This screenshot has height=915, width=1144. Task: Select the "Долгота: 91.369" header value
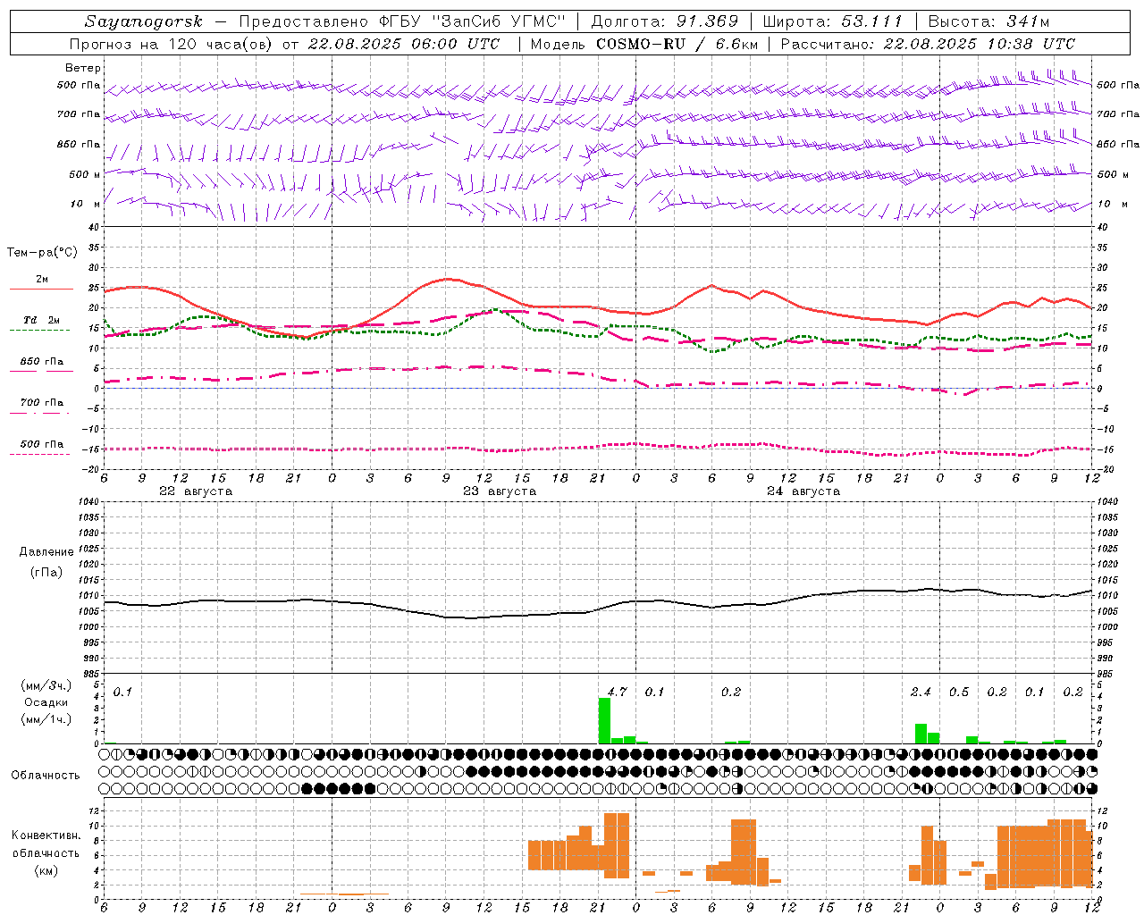[x=665, y=21]
